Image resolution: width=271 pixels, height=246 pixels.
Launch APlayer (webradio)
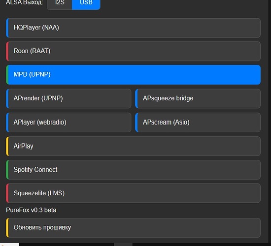coord(68,123)
